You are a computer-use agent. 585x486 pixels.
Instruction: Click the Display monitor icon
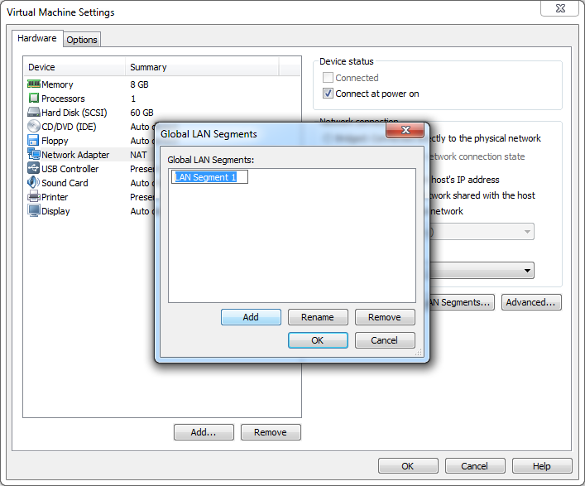pos(34,211)
